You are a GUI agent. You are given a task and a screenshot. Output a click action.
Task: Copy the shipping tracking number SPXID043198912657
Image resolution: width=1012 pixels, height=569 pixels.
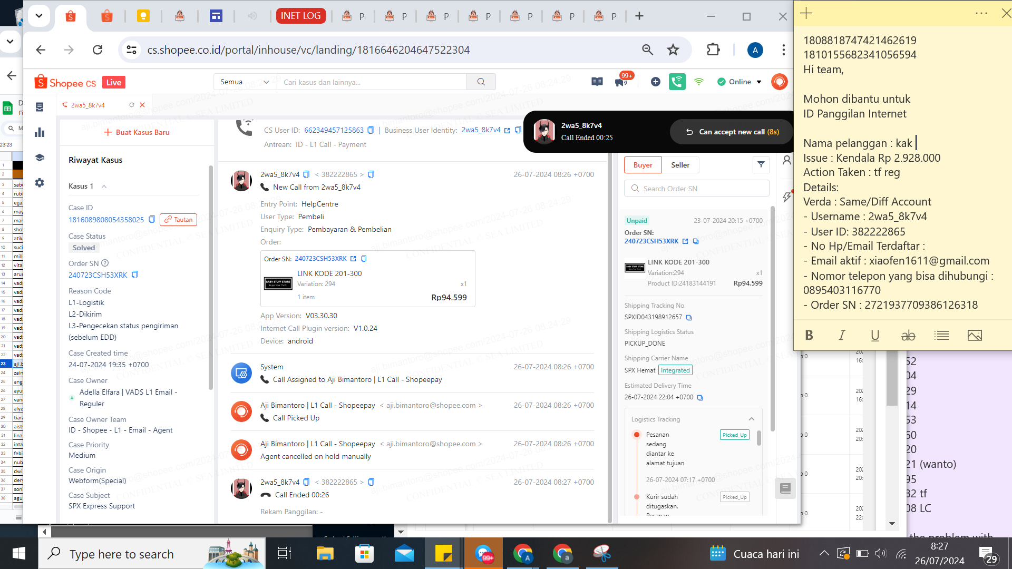click(x=689, y=317)
